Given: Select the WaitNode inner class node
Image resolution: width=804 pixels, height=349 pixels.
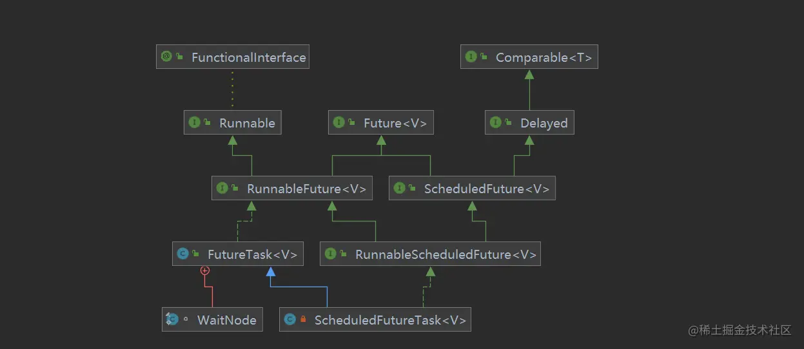Looking at the screenshot, I should [212, 320].
